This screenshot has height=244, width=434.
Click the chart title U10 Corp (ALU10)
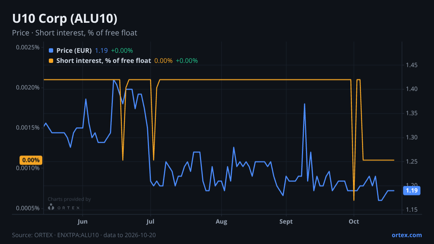tap(65, 18)
